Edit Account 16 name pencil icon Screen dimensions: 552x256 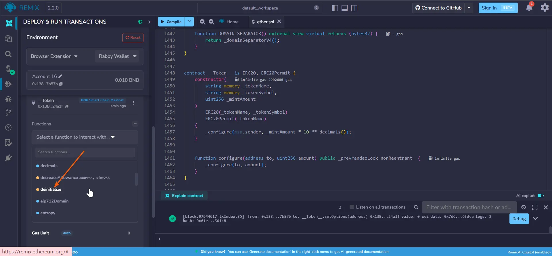tap(60, 76)
